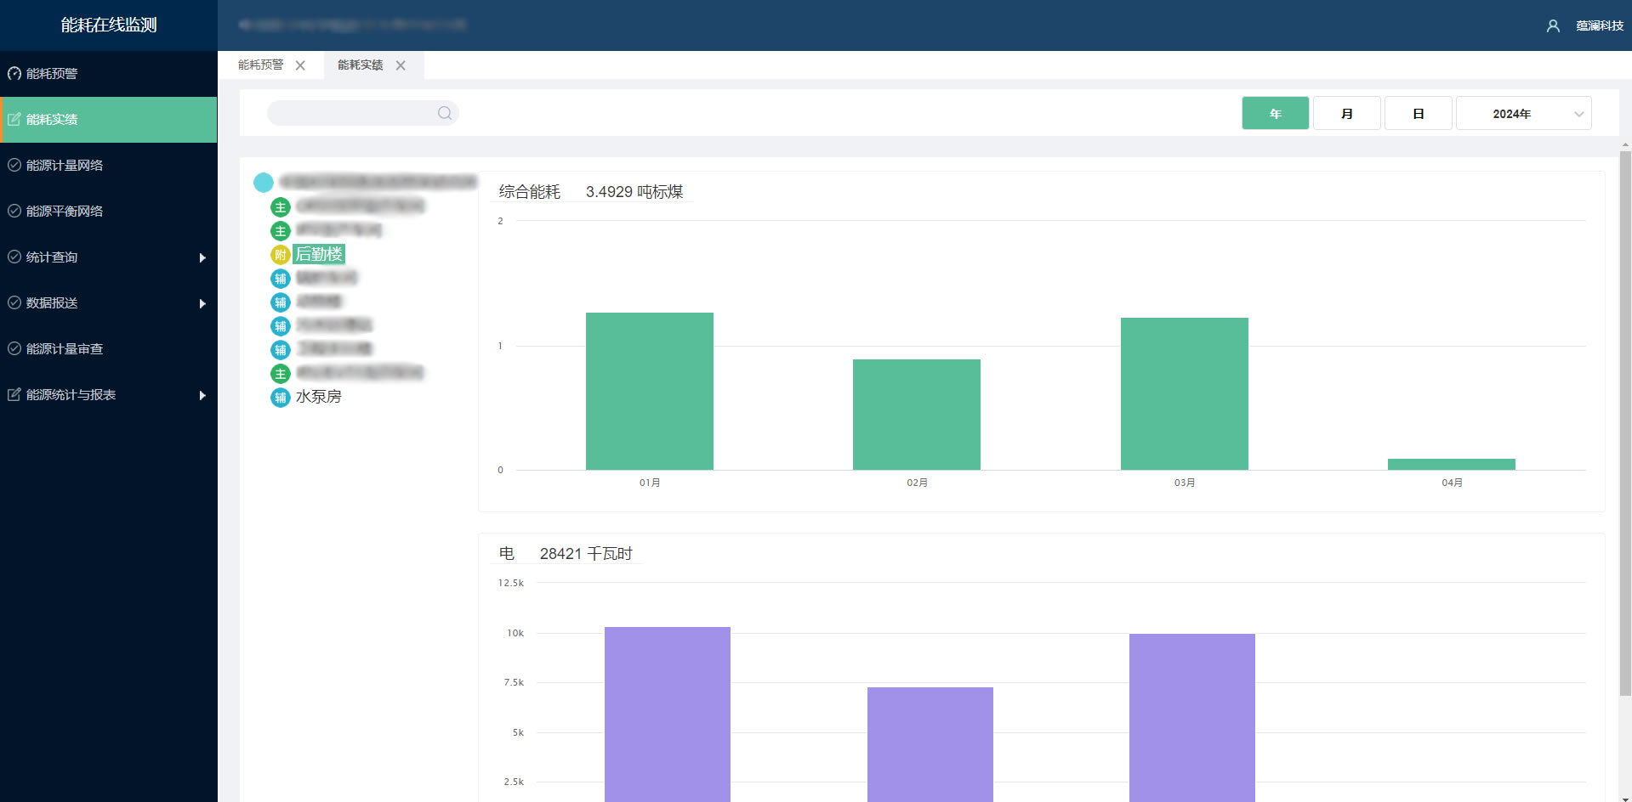Click the user profile icon
This screenshot has width=1632, height=802.
tap(1553, 25)
